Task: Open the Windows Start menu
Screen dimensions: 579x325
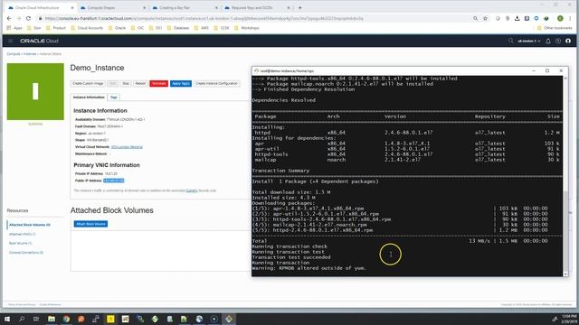Action: tap(6, 319)
